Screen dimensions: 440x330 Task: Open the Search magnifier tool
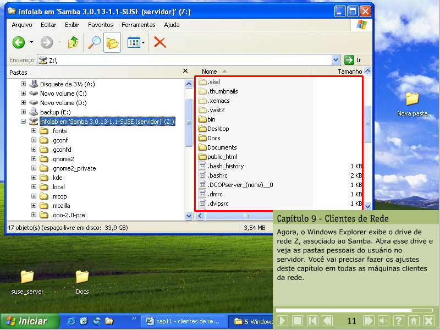[94, 42]
